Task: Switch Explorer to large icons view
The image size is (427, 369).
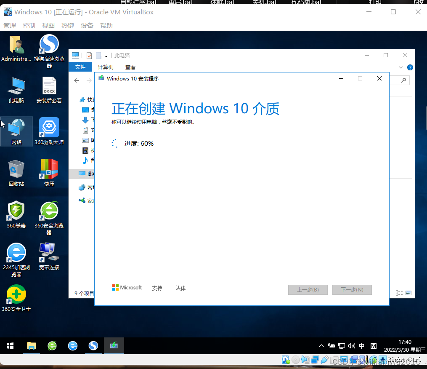Action: click(x=408, y=293)
